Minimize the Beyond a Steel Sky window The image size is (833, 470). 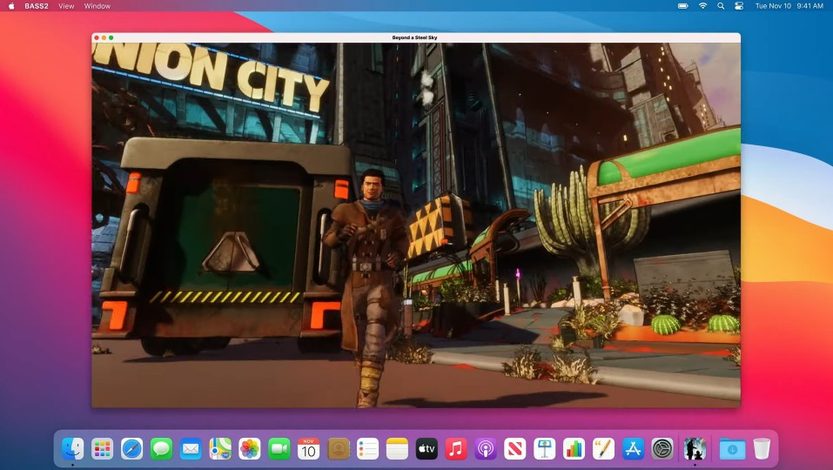point(104,37)
